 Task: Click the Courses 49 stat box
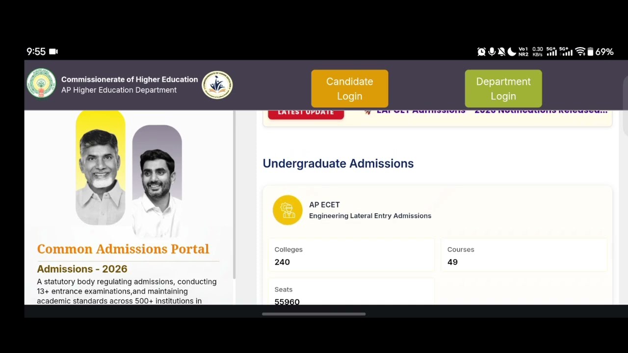click(x=524, y=255)
